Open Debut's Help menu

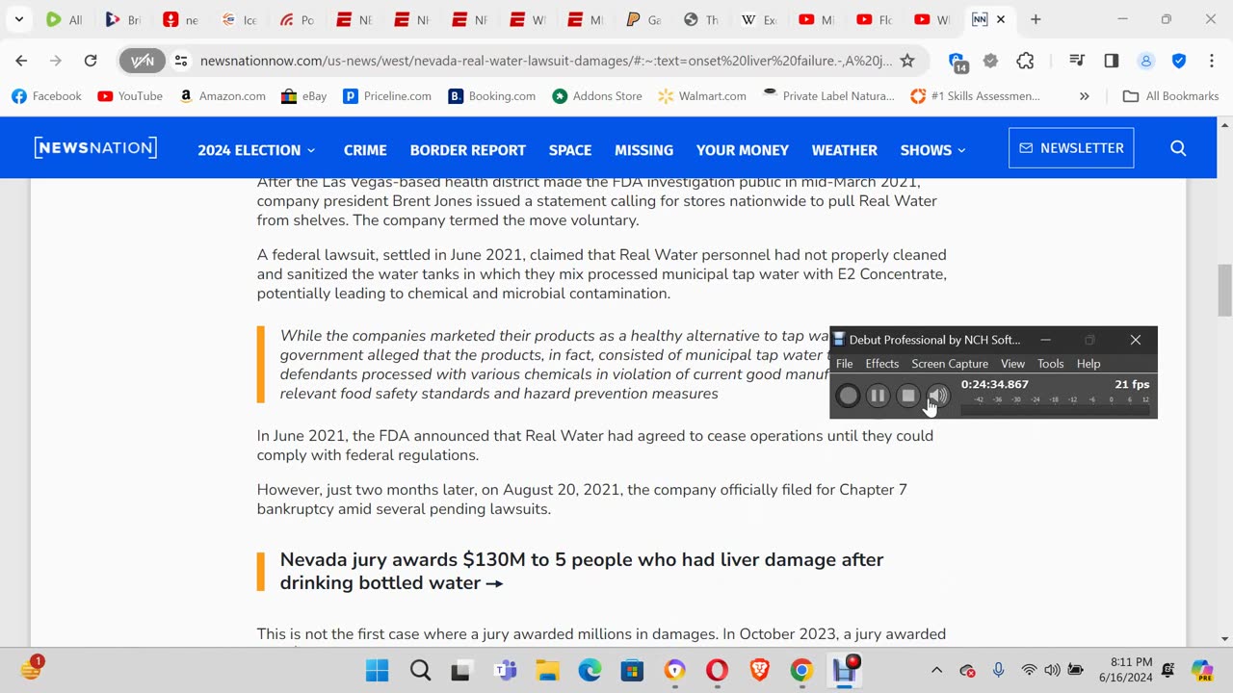click(1089, 364)
